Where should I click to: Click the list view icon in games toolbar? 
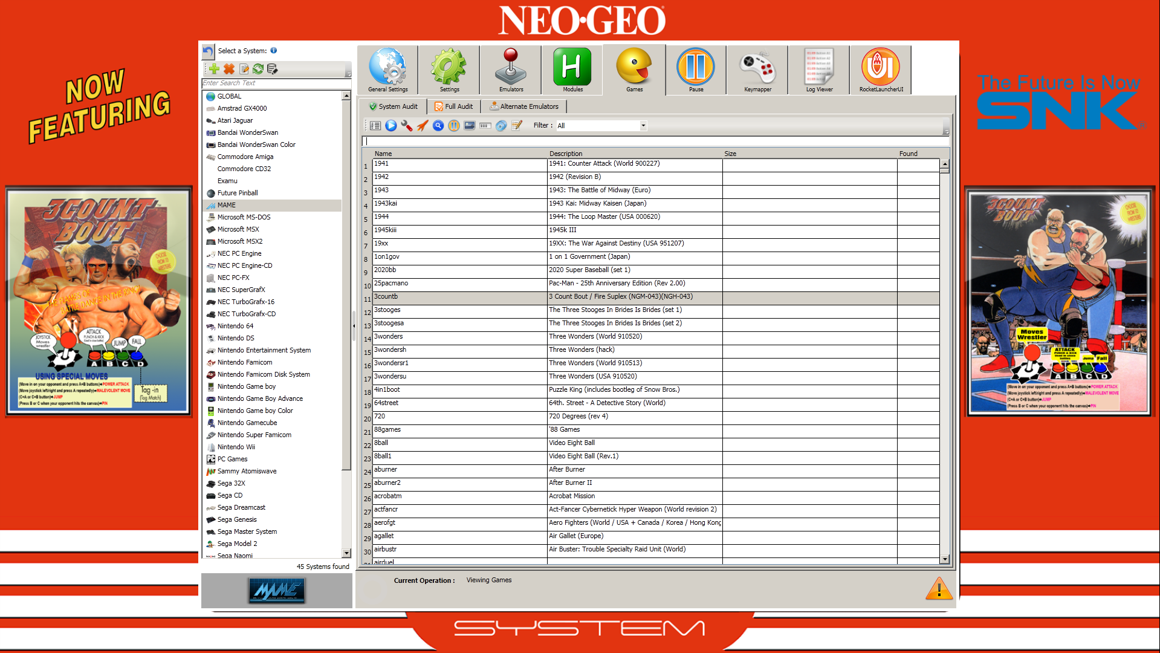click(x=375, y=126)
